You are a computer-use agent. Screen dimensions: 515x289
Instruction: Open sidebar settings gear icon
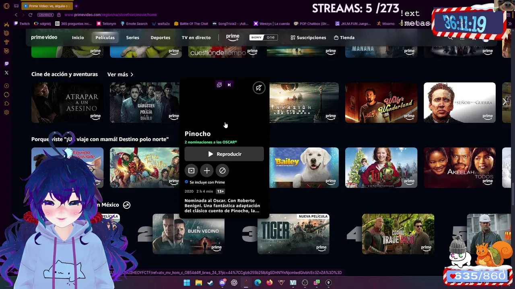point(6,112)
